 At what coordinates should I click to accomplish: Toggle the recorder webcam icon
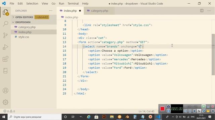coord(195,111)
